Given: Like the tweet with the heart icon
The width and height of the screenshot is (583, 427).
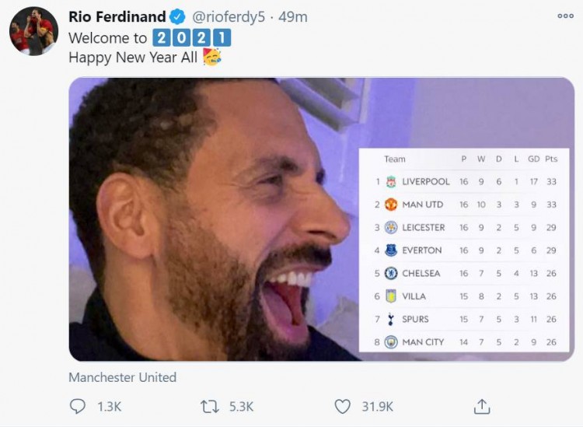Looking at the screenshot, I should point(343,407).
